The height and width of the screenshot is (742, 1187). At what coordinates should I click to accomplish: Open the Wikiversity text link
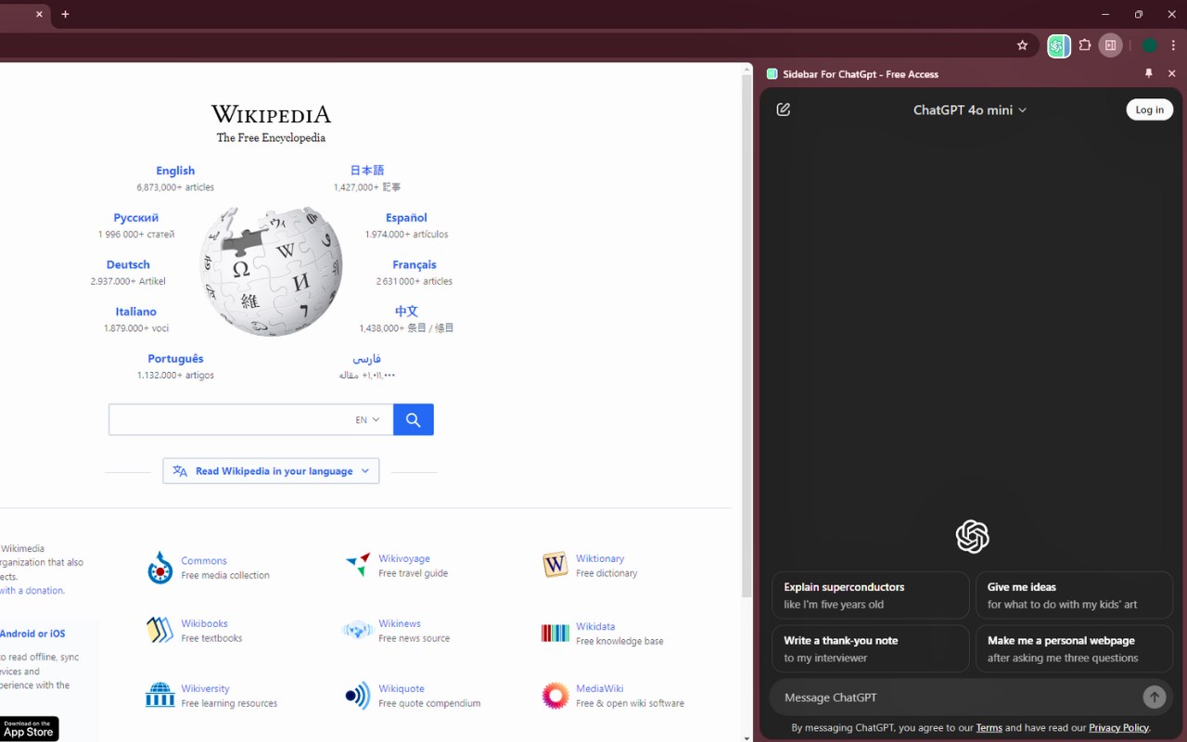(206, 689)
